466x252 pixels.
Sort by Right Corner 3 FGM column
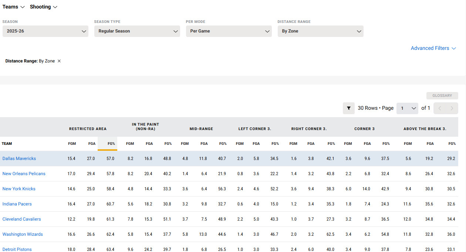293,144
